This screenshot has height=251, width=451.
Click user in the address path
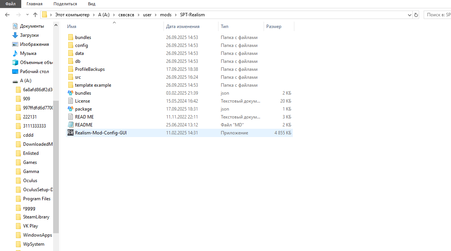[x=147, y=15]
